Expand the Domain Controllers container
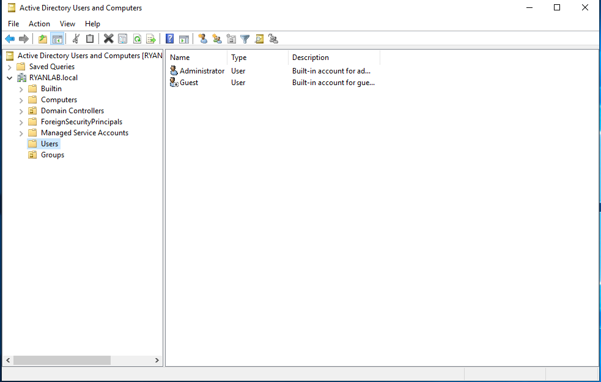This screenshot has width=601, height=382. click(x=21, y=110)
